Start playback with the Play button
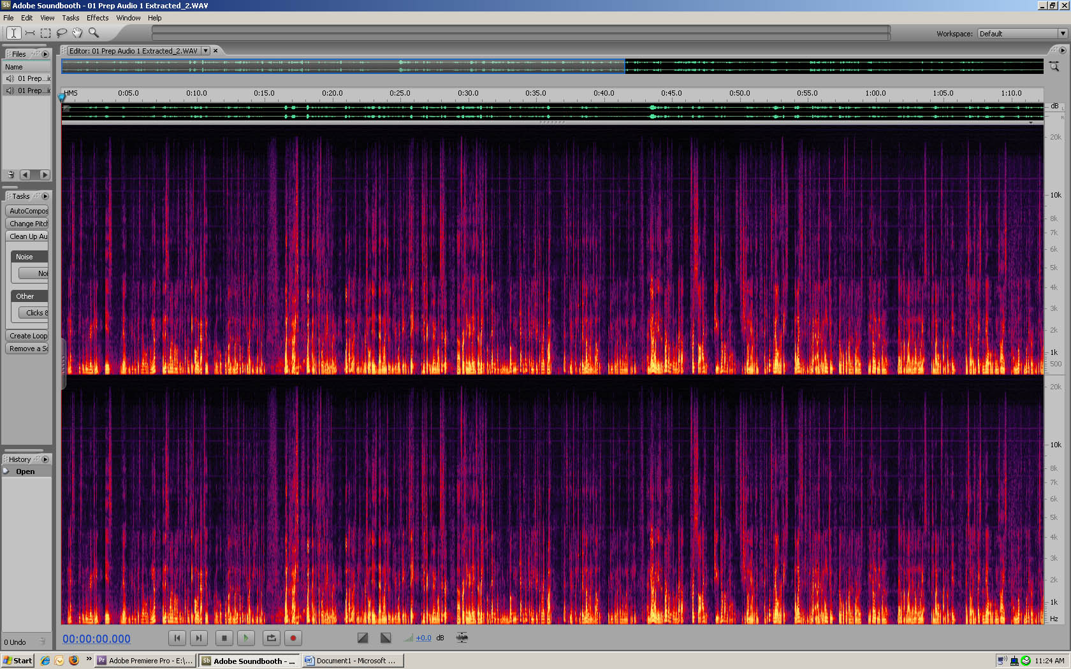1071x669 pixels. pos(246,638)
